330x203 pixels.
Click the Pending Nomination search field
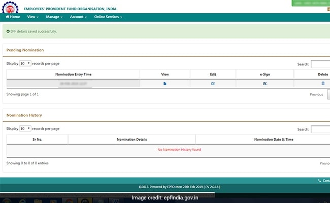[320, 64]
